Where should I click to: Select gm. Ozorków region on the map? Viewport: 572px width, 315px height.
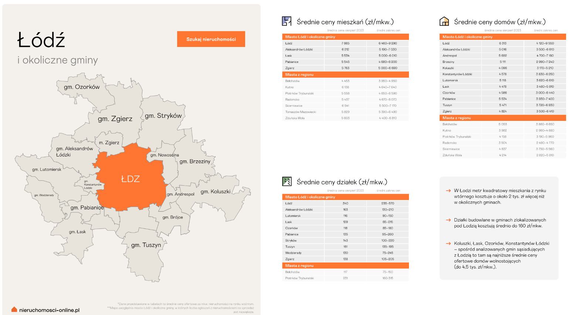82,87
